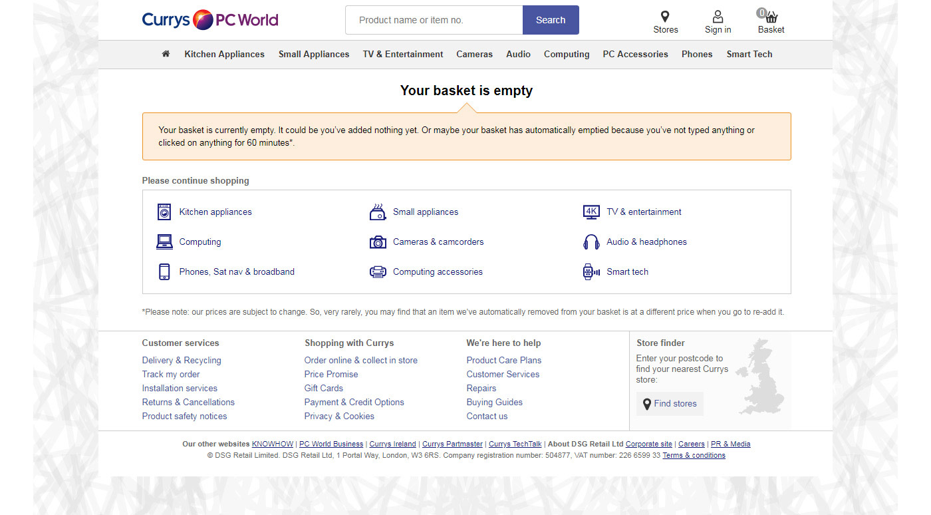Open Phones, Sat nav & broadband link
The width and height of the screenshot is (931, 515).
coord(237,272)
